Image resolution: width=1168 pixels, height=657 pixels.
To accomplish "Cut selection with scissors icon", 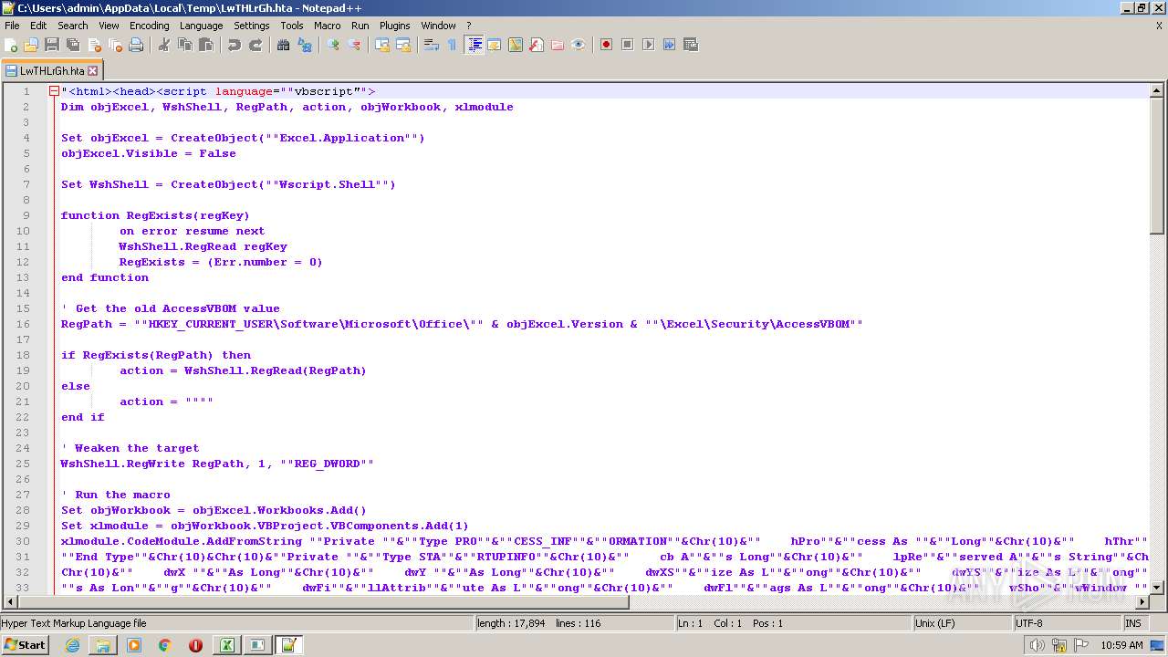I will coord(164,45).
